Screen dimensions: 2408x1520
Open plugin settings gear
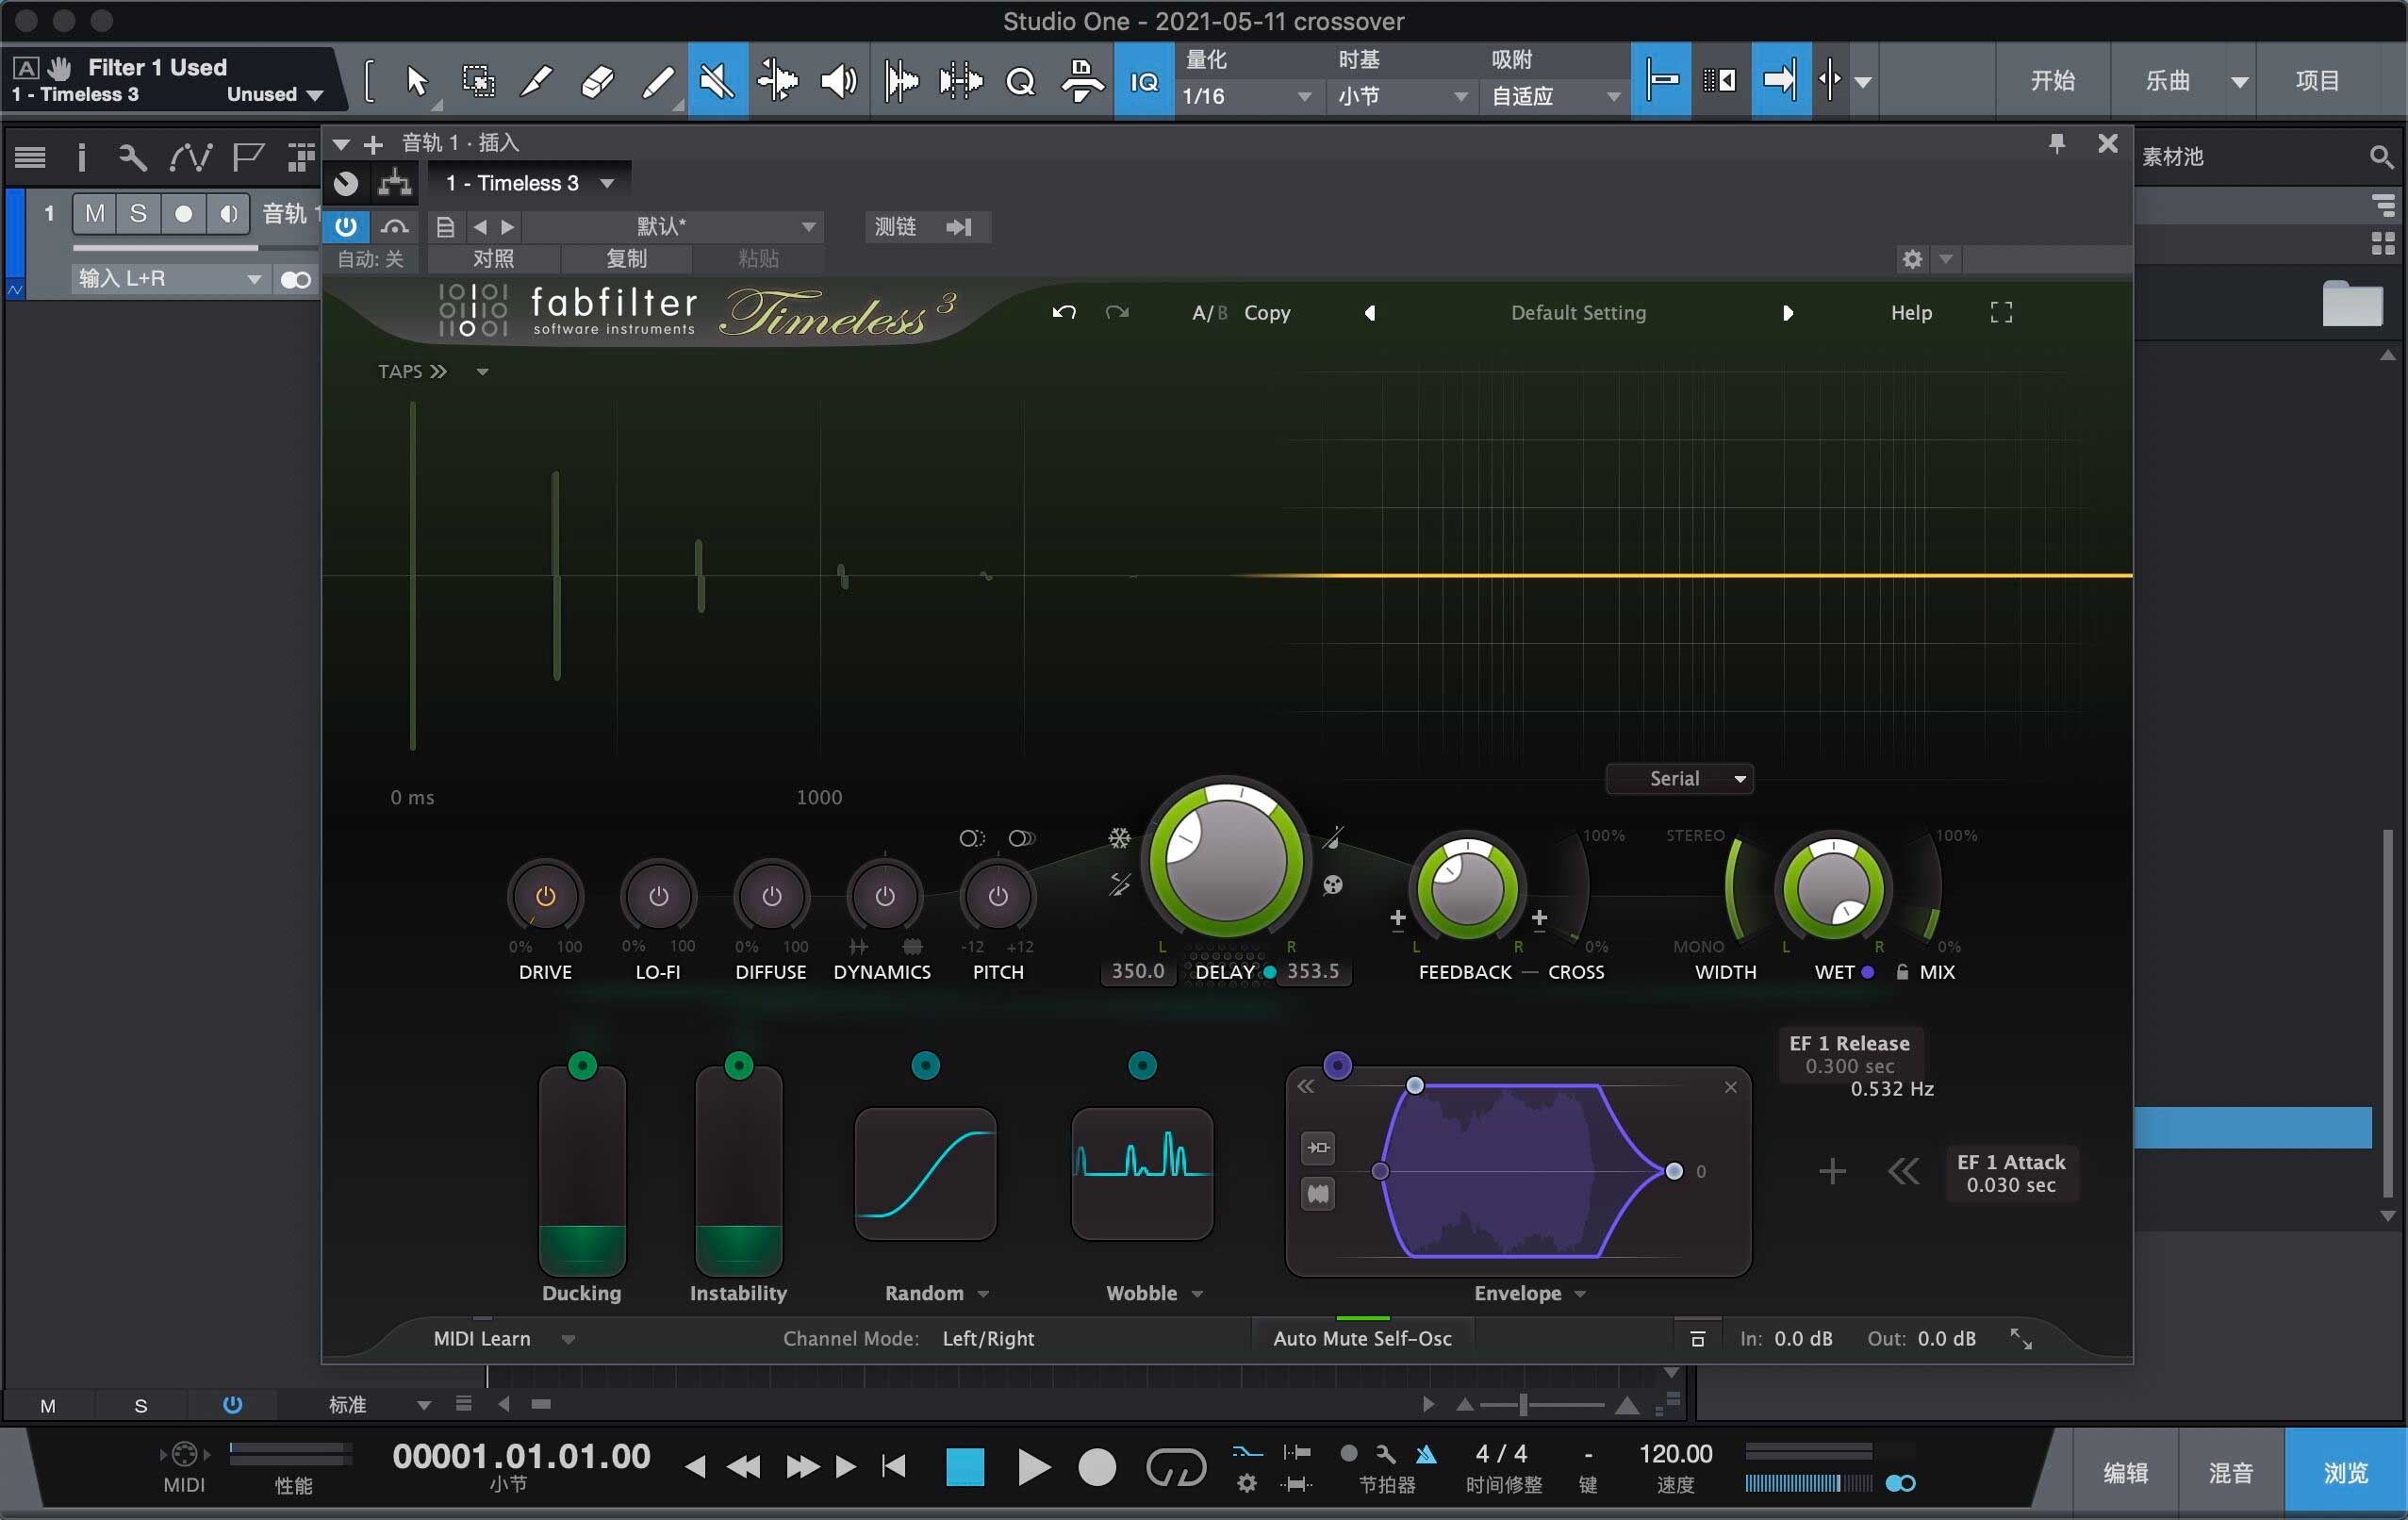(1912, 259)
